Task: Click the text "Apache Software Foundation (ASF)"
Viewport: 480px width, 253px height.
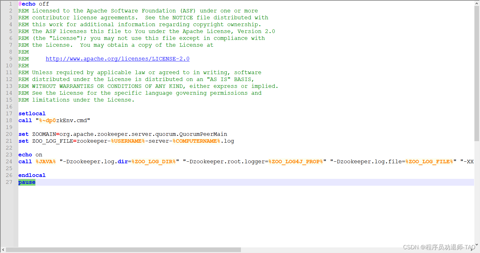Action: [x=141, y=11]
